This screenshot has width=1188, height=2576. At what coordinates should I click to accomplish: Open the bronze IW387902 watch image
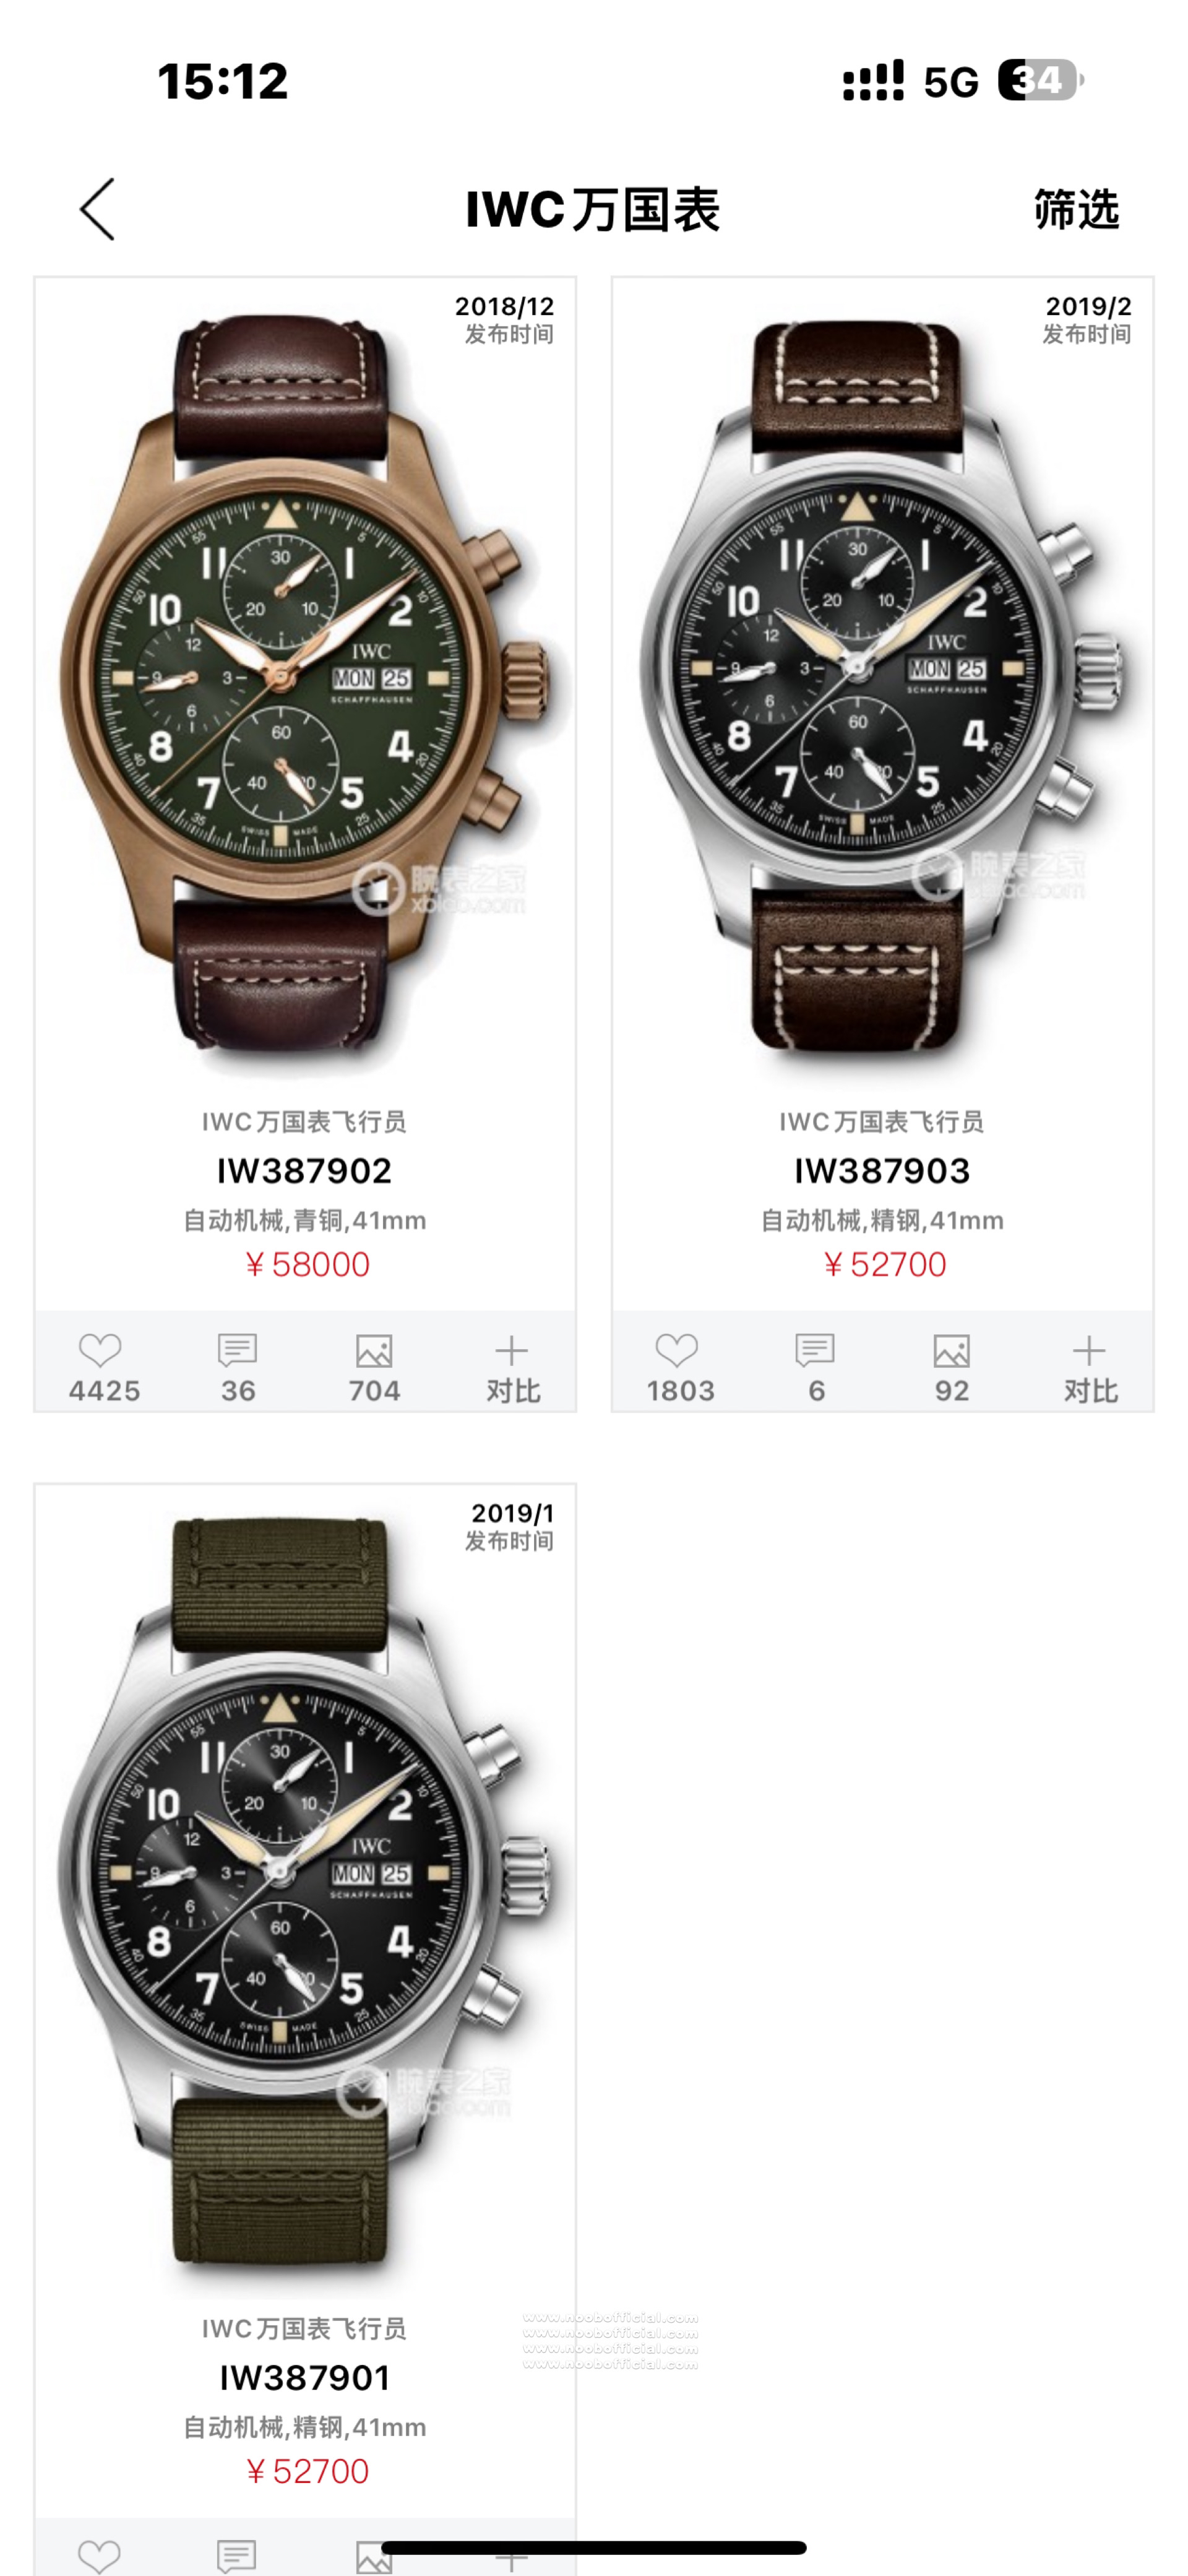coord(305,690)
